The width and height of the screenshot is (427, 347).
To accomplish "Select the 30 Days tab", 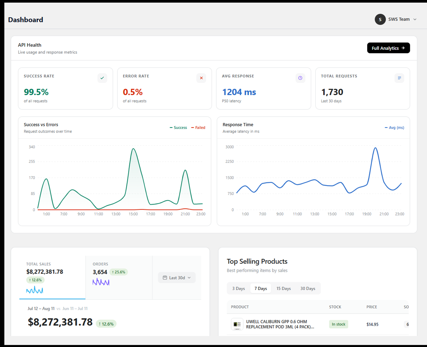I will 308,288.
